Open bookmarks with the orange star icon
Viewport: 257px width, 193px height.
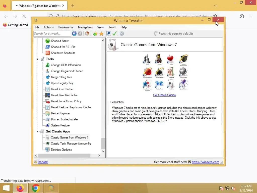[101, 34]
